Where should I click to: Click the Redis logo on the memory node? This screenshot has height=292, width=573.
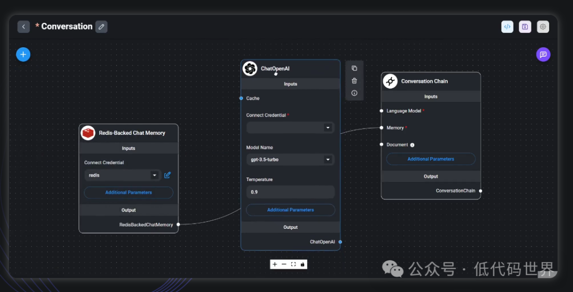coord(88,133)
